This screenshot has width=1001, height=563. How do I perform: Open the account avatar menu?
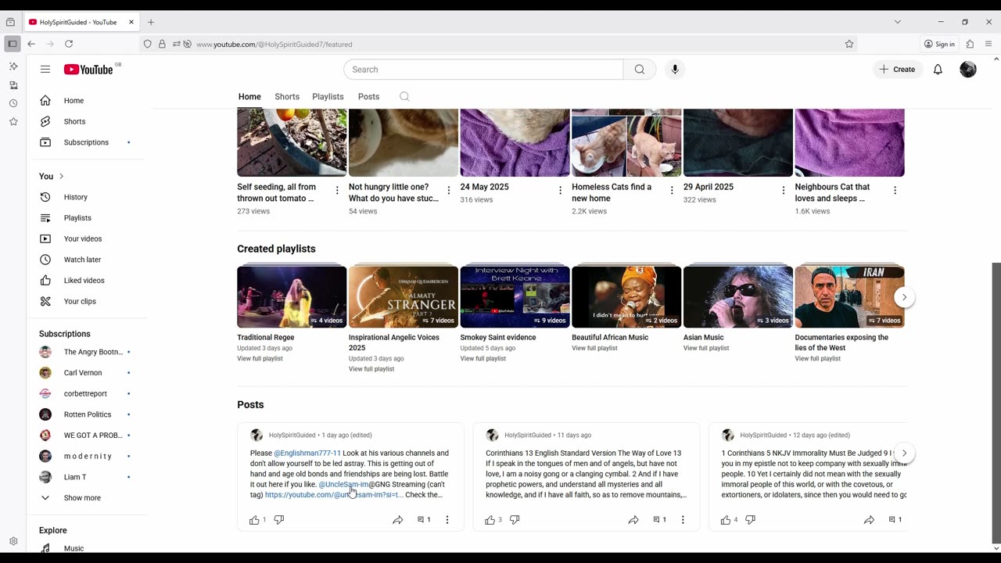pyautogui.click(x=968, y=70)
